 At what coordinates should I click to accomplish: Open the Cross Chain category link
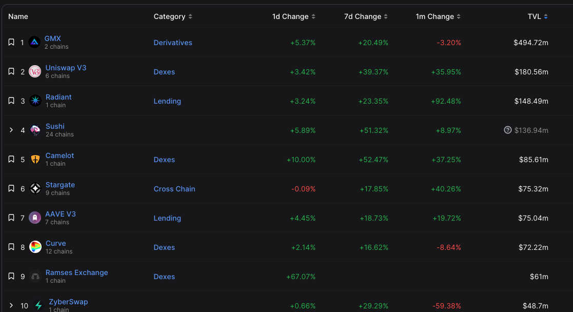pyautogui.click(x=174, y=189)
